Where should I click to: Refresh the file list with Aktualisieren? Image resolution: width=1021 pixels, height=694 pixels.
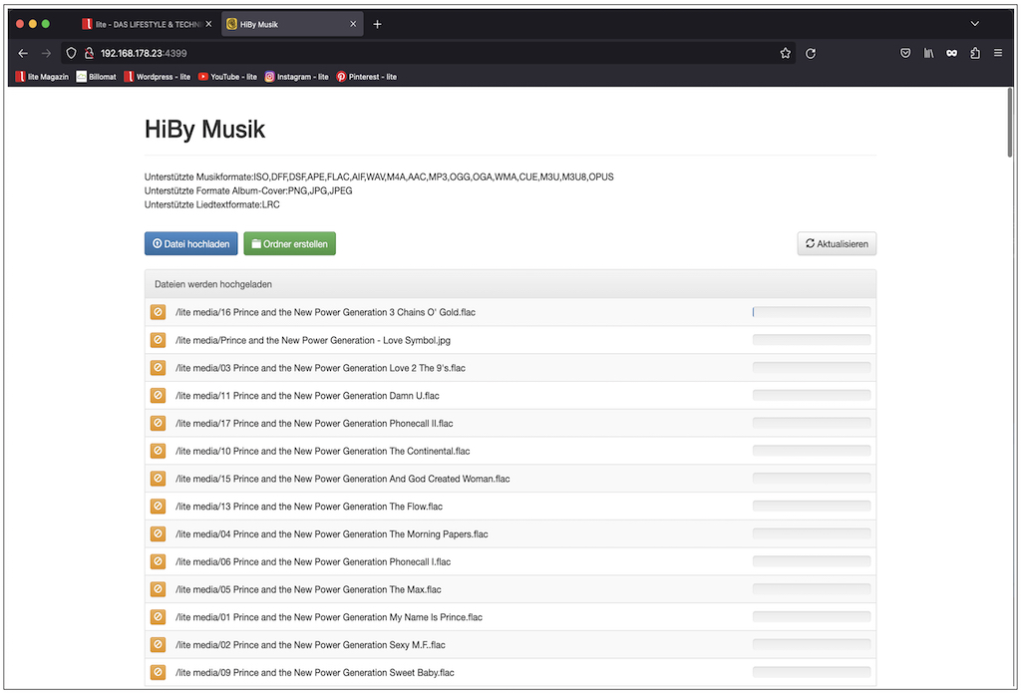837,243
